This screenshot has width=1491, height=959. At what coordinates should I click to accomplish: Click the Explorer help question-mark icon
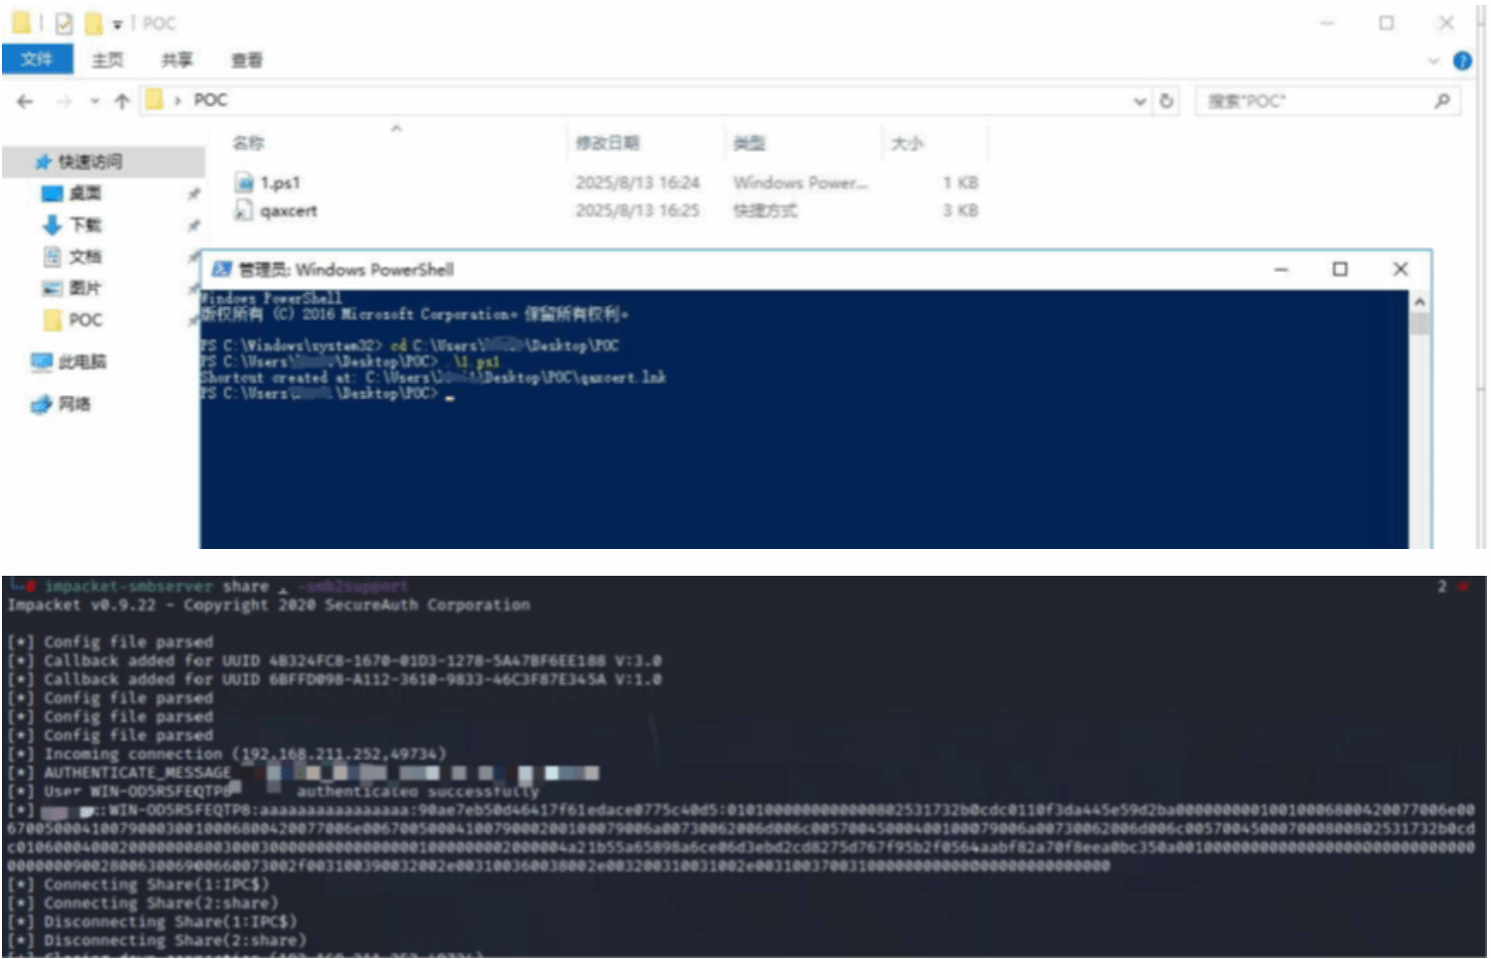coord(1462,61)
